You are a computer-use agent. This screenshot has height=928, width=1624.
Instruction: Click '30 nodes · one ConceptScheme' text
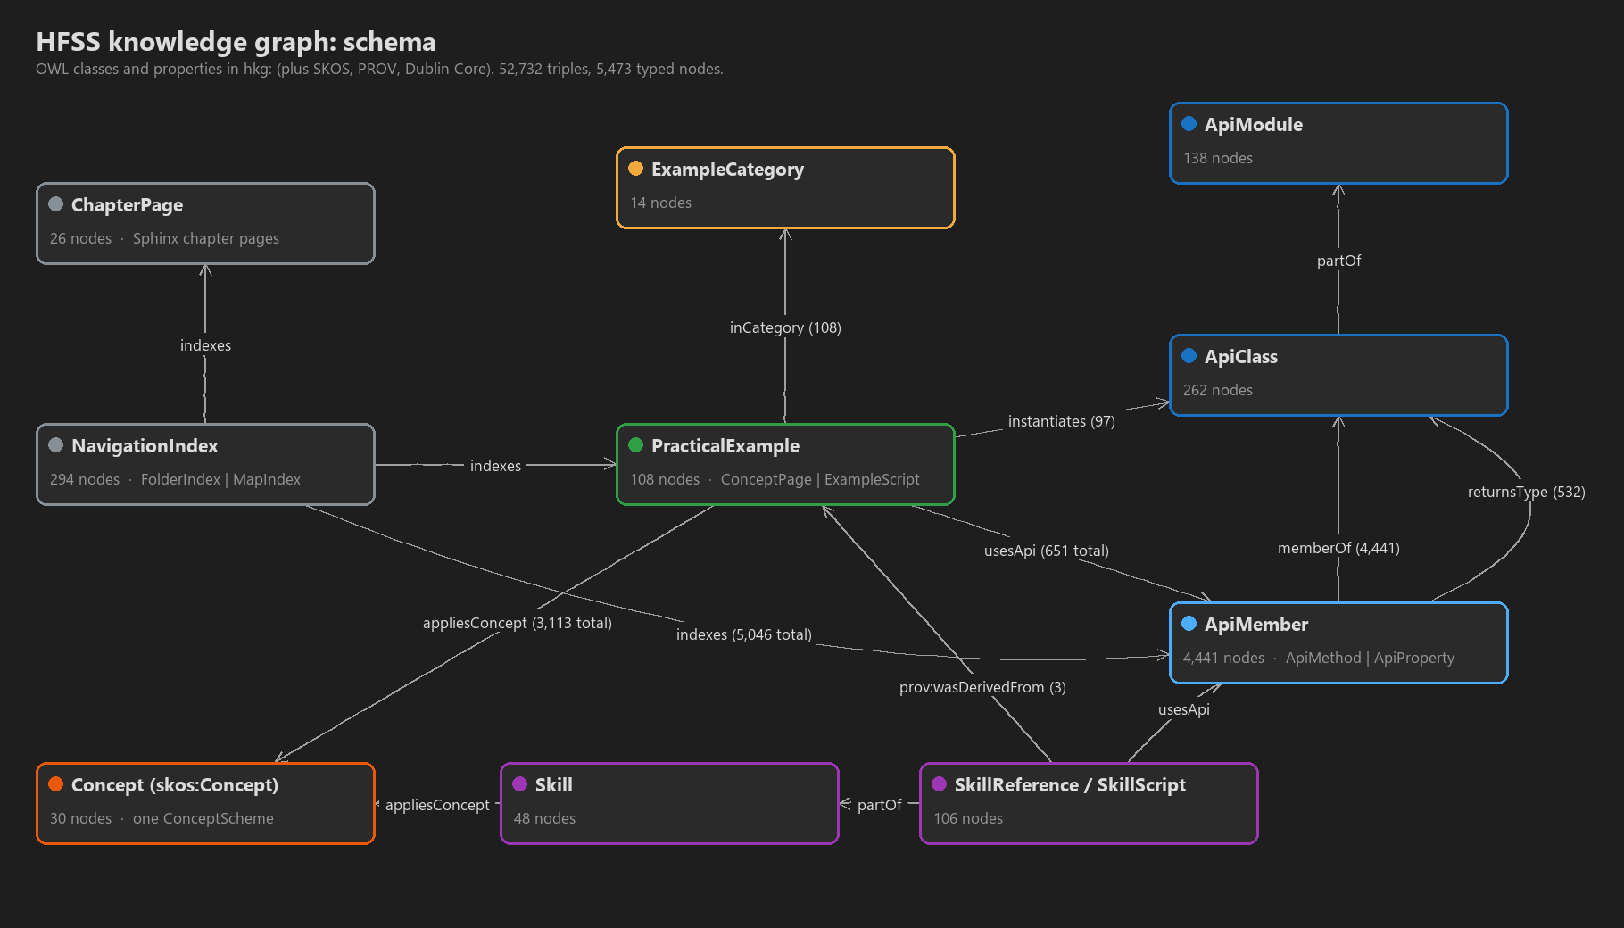coord(162,818)
